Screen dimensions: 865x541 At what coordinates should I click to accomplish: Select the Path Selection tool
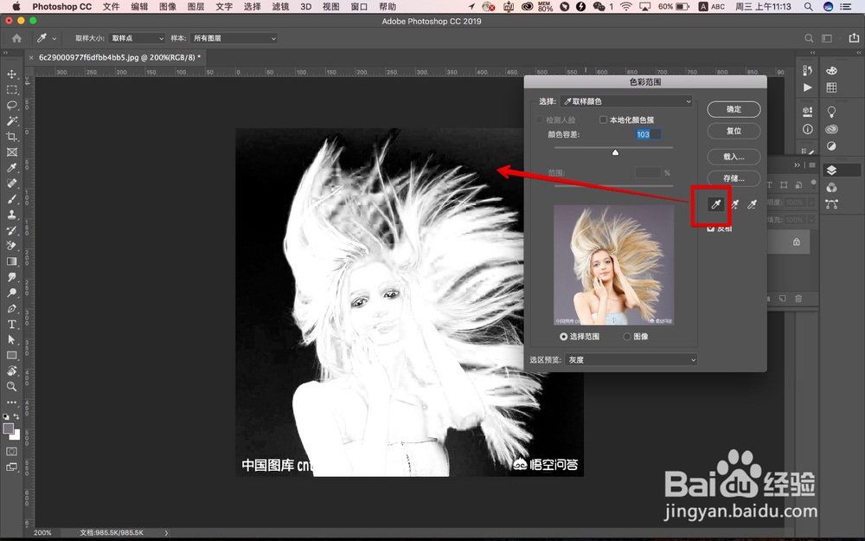point(11,339)
